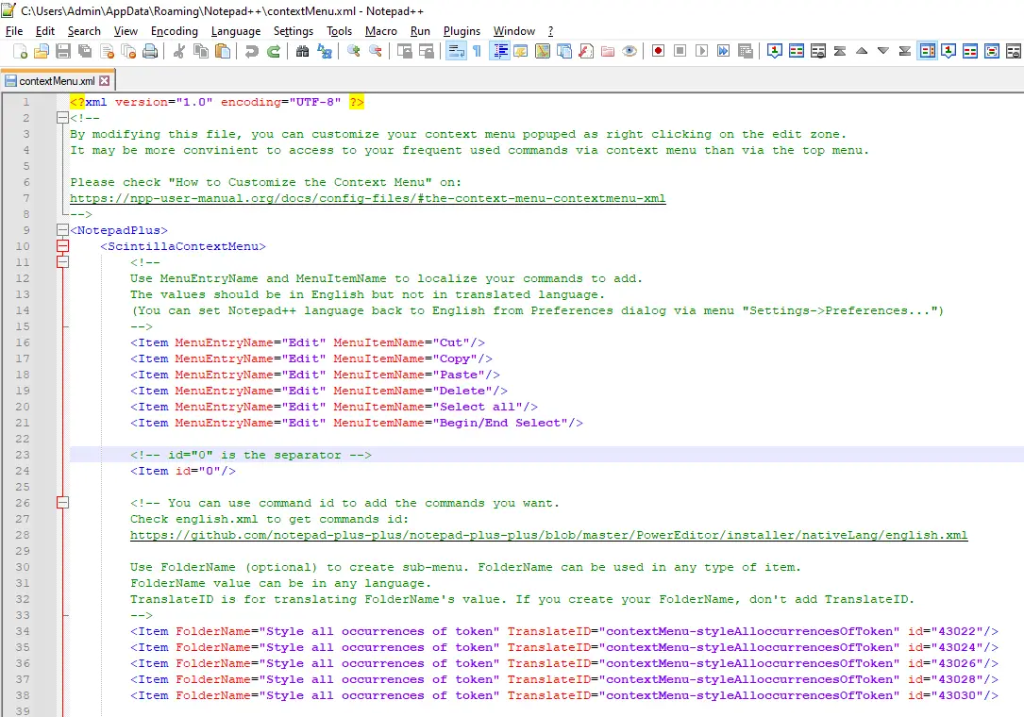Click the Close document toolbar icon
Viewport: 1024px width, 717px height.
click(107, 51)
